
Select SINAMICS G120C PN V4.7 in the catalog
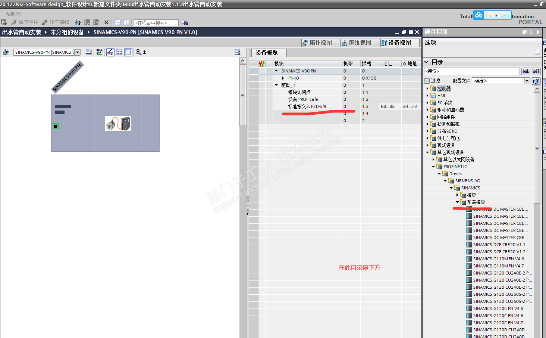[498, 323]
